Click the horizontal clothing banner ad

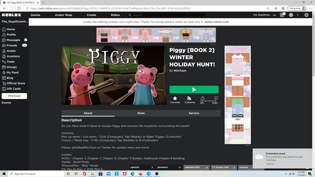tap(156, 35)
